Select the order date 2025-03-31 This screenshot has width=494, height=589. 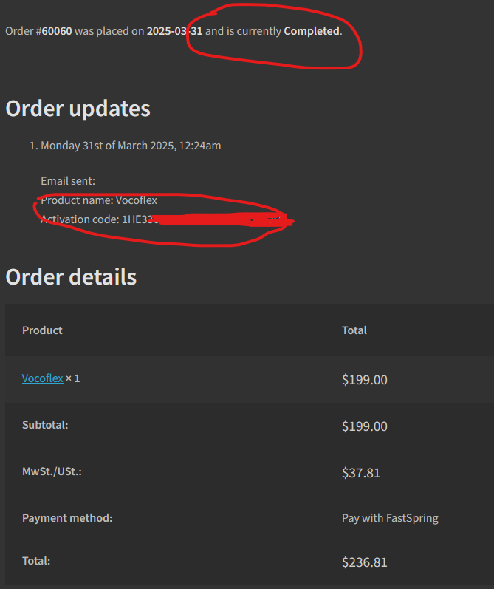click(x=174, y=31)
